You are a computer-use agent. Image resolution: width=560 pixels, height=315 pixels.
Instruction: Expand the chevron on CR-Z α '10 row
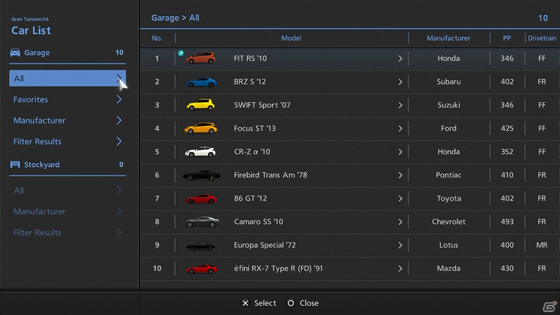(x=400, y=152)
